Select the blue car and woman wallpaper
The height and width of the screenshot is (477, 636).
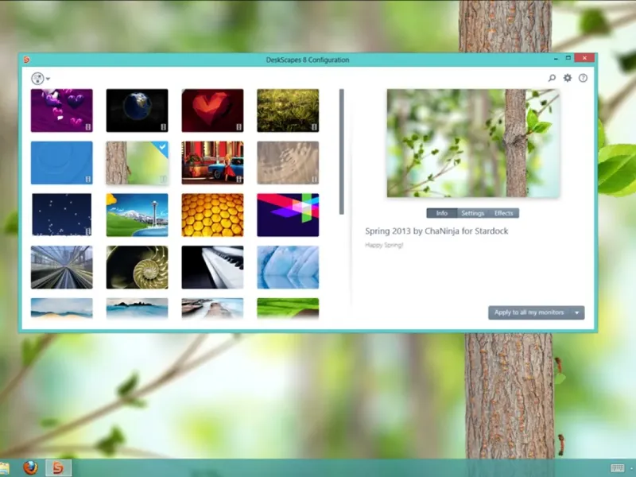[x=212, y=163]
